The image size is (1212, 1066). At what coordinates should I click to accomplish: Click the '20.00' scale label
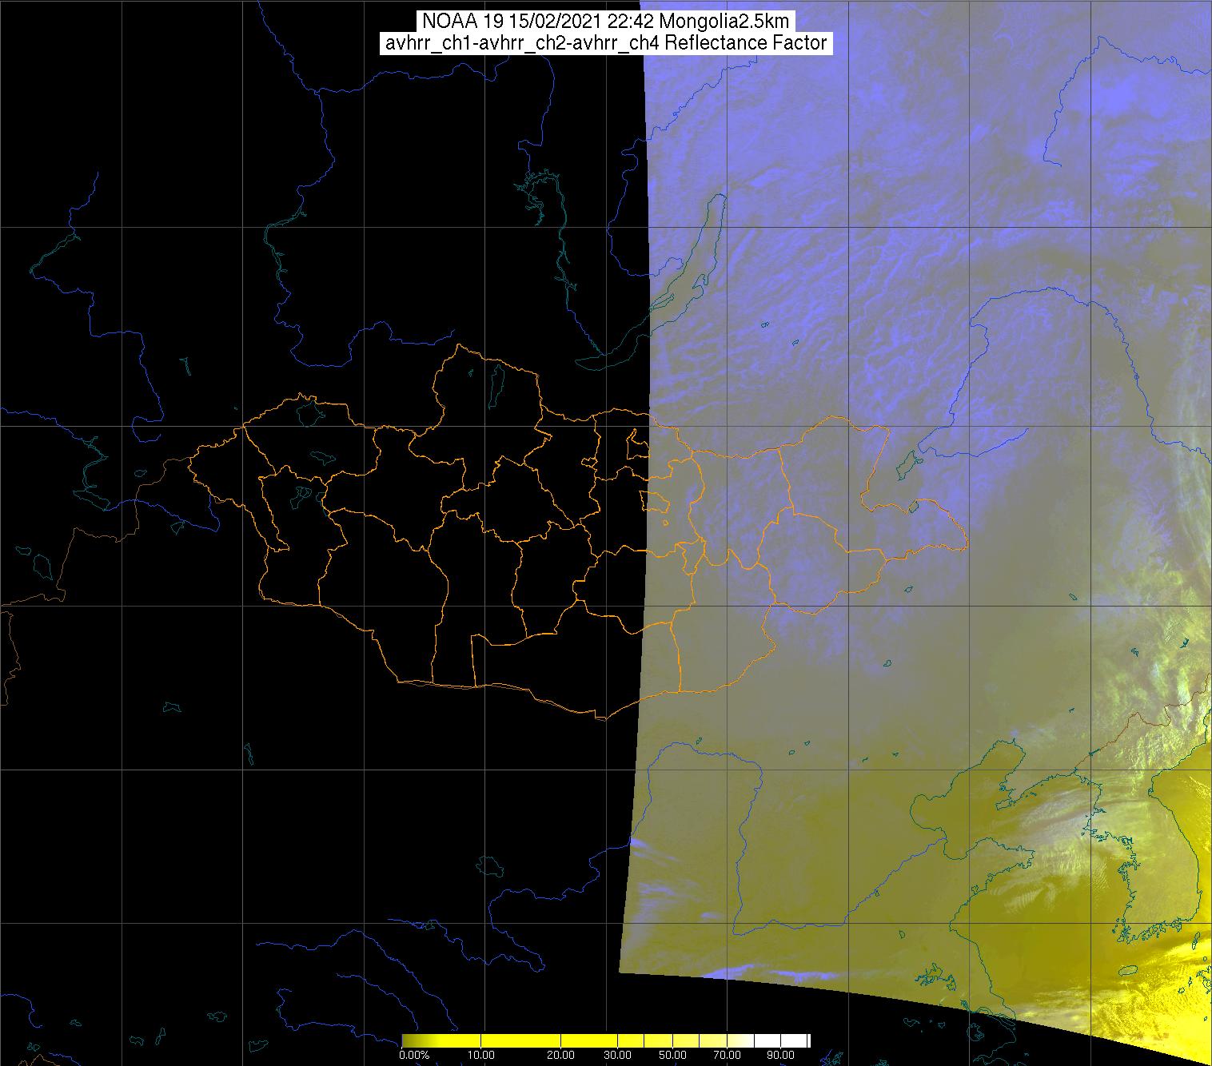coord(560,1055)
